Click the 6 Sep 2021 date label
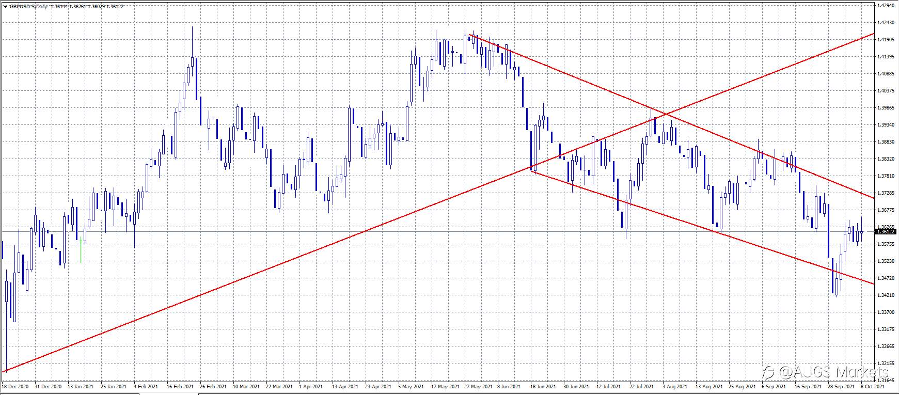Image resolution: width=899 pixels, height=395 pixels. [775, 386]
